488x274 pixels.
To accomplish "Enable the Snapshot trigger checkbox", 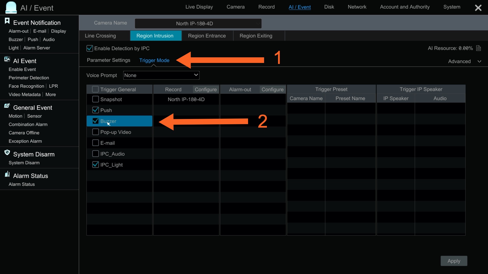I will coord(96,99).
